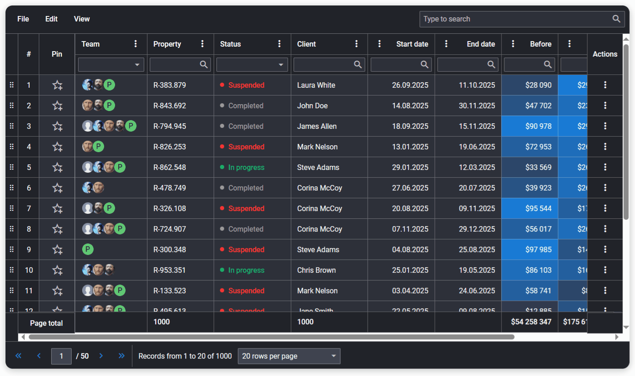Click the horizontal scrollbar thumb

click(271, 337)
